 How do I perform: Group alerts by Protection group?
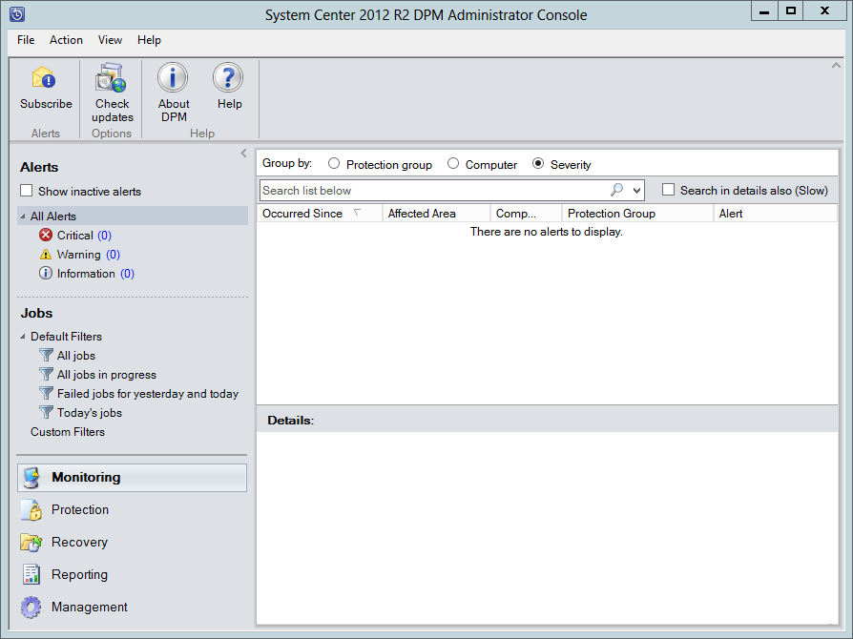tap(334, 164)
